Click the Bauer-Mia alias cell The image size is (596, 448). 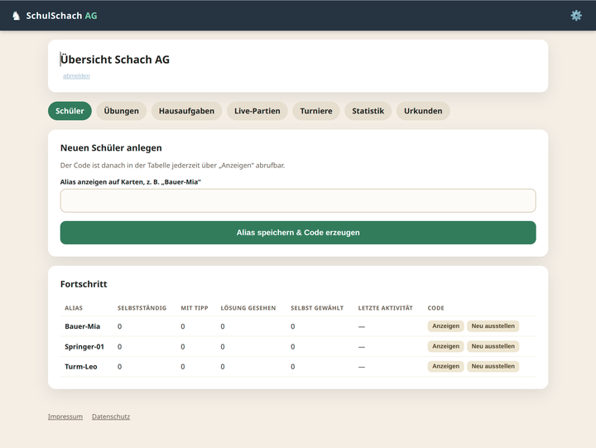click(83, 326)
